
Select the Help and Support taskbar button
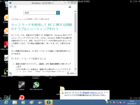coord(49,102)
